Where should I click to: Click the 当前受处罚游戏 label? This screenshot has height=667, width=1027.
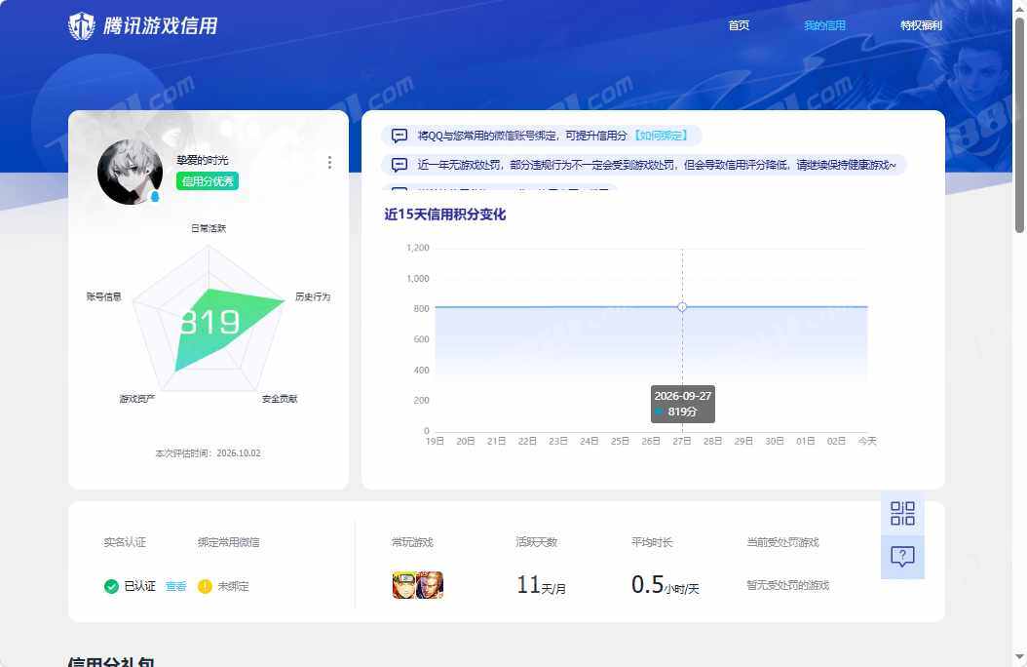point(782,542)
